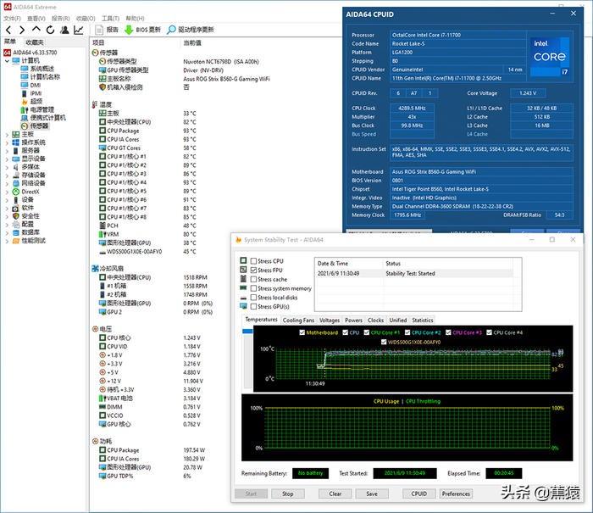The width and height of the screenshot is (593, 513).
Task: Toggle the WDS500G1X0E-00AFY0 graph checkbox
Action: point(384,342)
